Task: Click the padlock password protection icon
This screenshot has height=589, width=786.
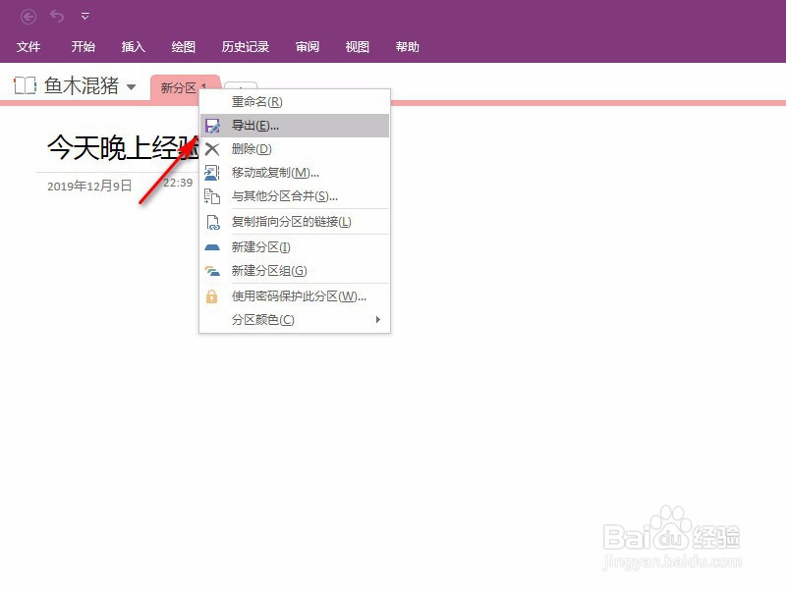Action: pyautogui.click(x=212, y=296)
